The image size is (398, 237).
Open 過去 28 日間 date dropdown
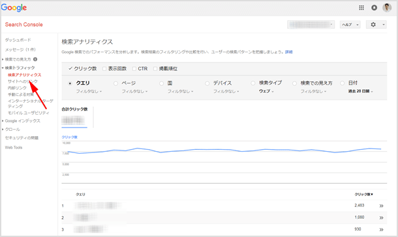[x=360, y=91]
